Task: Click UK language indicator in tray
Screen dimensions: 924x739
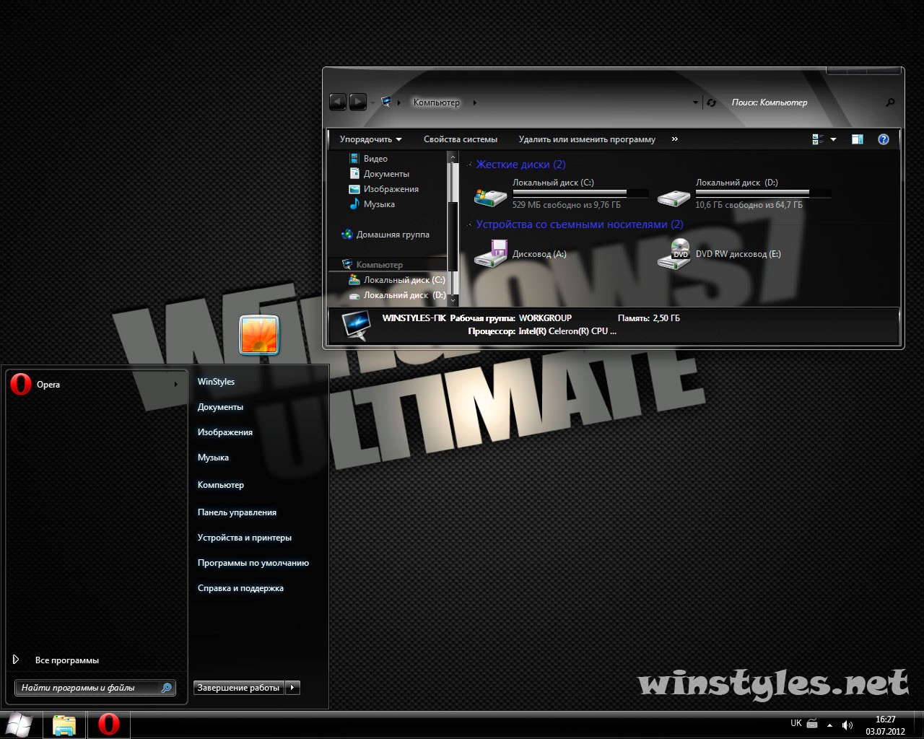Action: point(796,723)
